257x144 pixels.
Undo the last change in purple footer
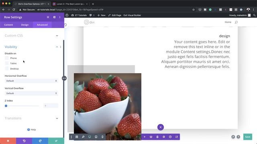(x=24, y=141)
